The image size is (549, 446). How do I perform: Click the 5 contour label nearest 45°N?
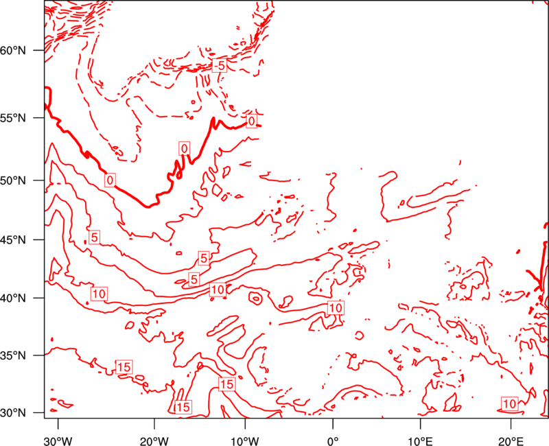(x=94, y=237)
